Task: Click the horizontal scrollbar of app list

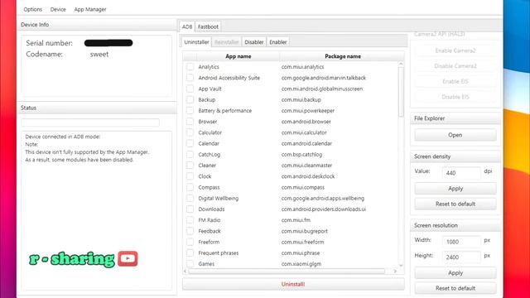Action: pos(287,272)
